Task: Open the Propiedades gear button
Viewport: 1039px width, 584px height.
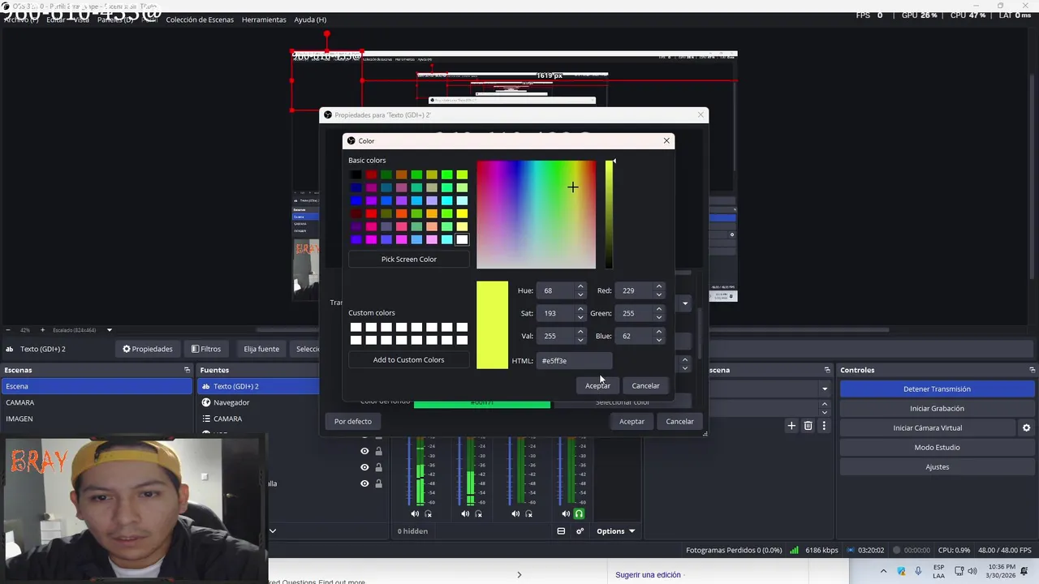Action: coord(148,349)
